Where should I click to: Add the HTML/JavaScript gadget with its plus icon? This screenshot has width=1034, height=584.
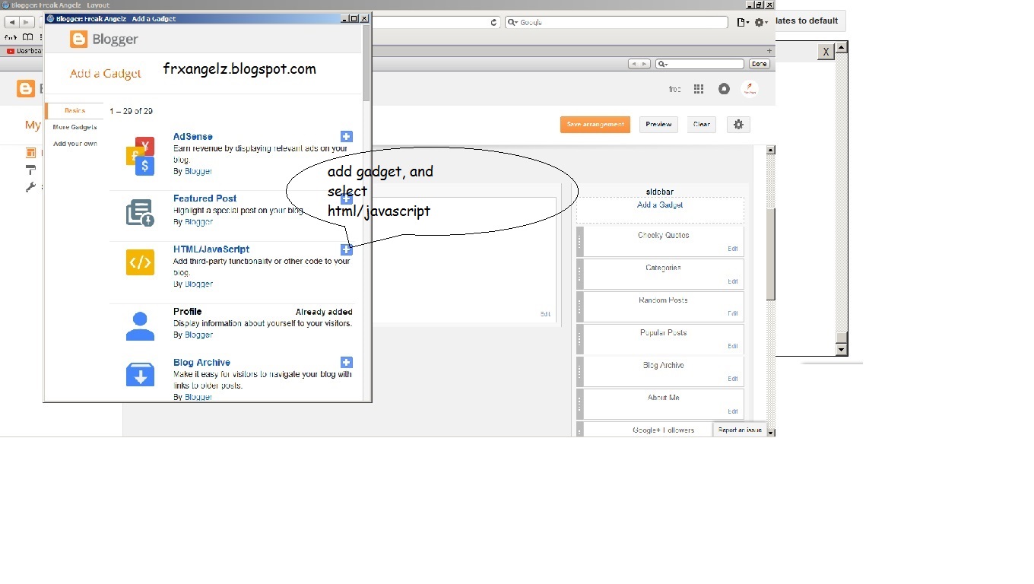pyautogui.click(x=347, y=249)
